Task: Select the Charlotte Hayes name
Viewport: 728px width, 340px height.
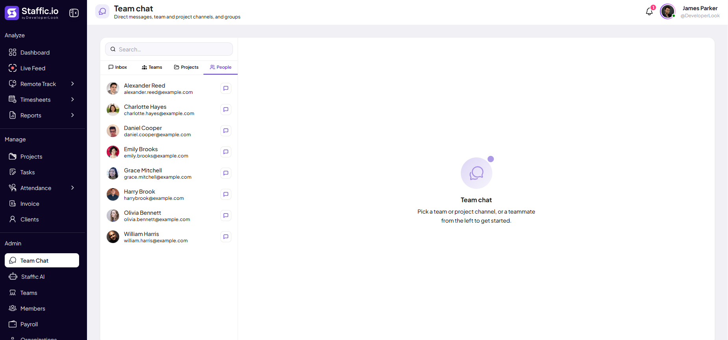Action: click(145, 107)
